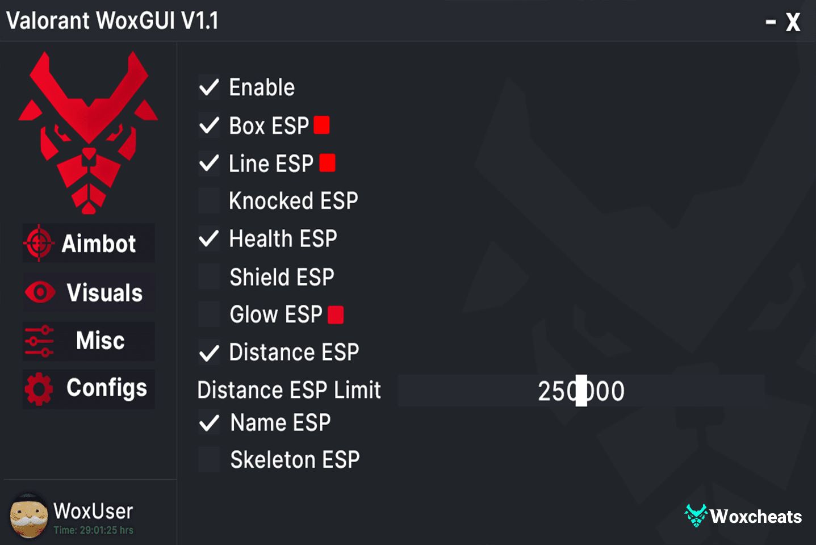This screenshot has width=816, height=545.
Task: Click the WoxUser username text
Action: [x=93, y=511]
